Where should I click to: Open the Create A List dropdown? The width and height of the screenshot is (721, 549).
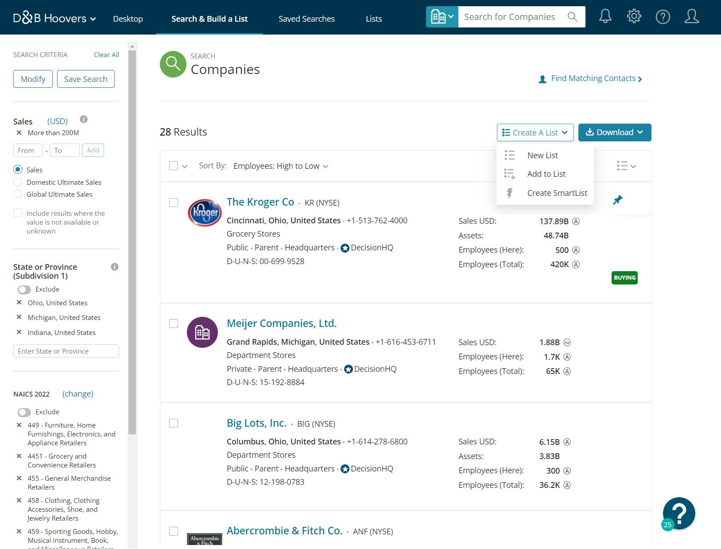tap(535, 132)
